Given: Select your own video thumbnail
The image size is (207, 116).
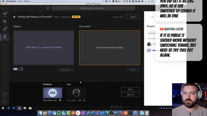Looking at the screenshot, I should [x=76, y=93].
